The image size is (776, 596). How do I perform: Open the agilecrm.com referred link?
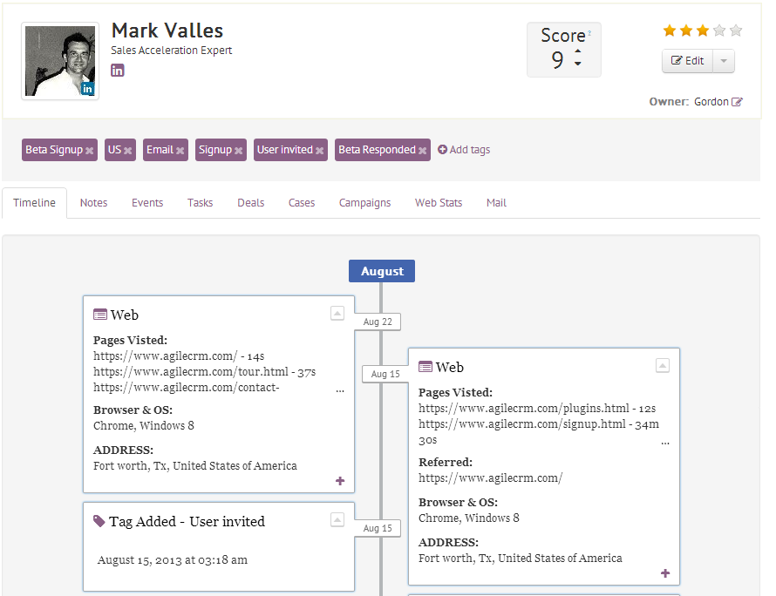click(491, 477)
